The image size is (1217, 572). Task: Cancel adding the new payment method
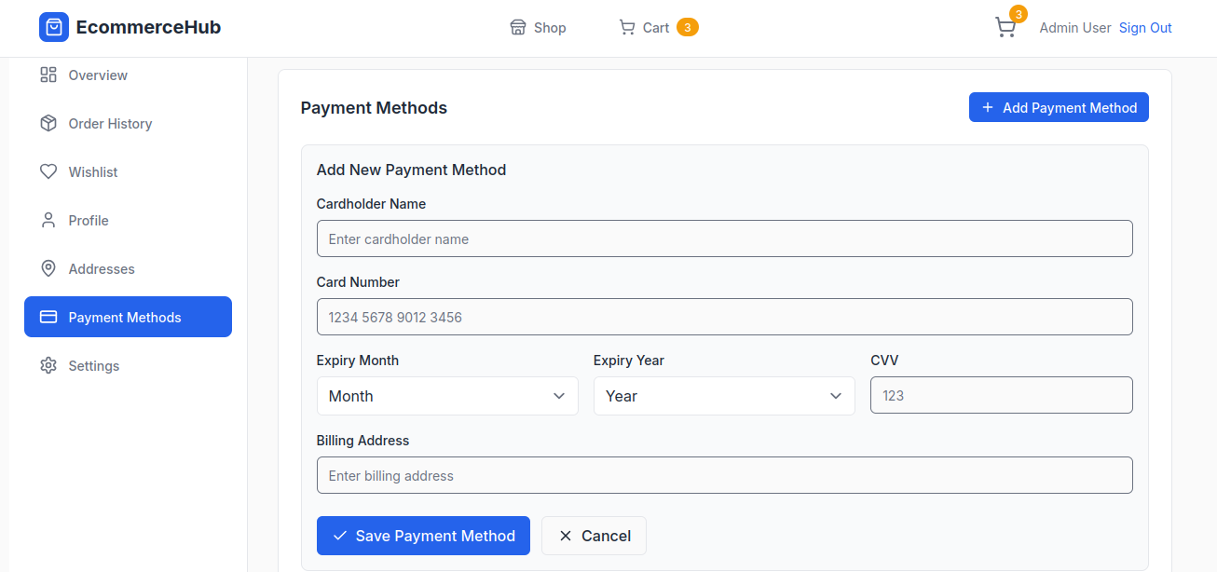(x=594, y=536)
